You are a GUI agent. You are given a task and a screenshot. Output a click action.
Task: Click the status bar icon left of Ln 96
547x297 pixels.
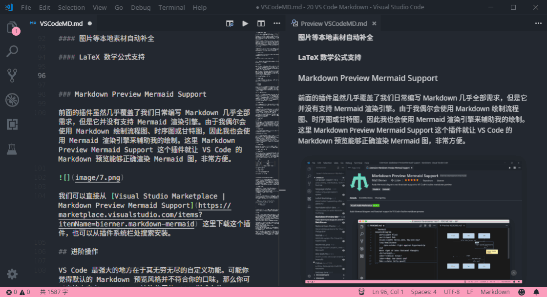coord(361,292)
